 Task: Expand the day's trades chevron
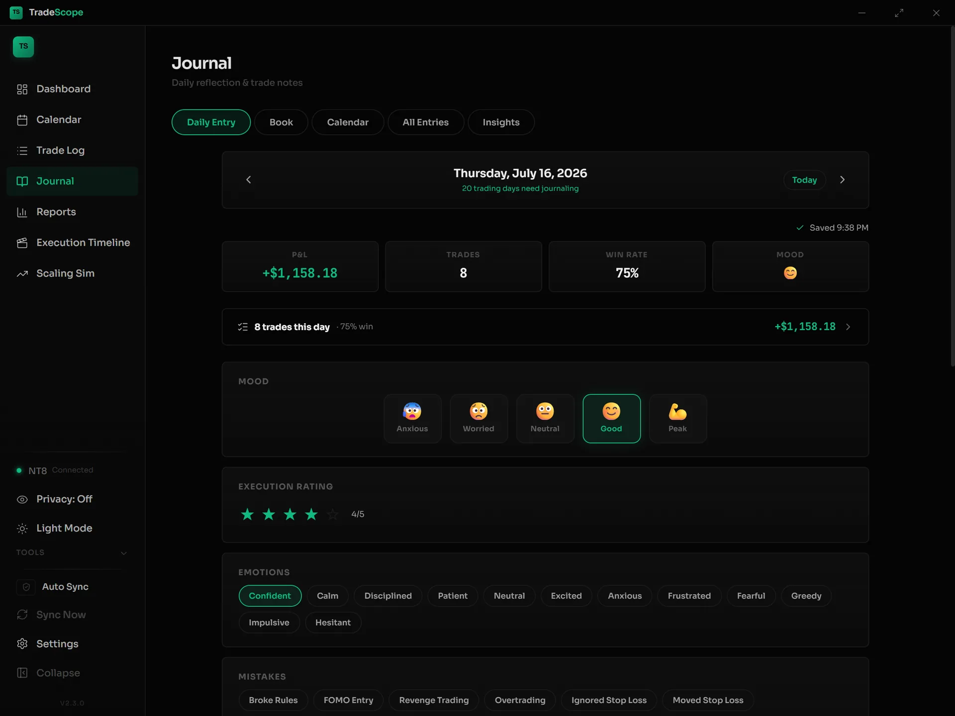848,327
